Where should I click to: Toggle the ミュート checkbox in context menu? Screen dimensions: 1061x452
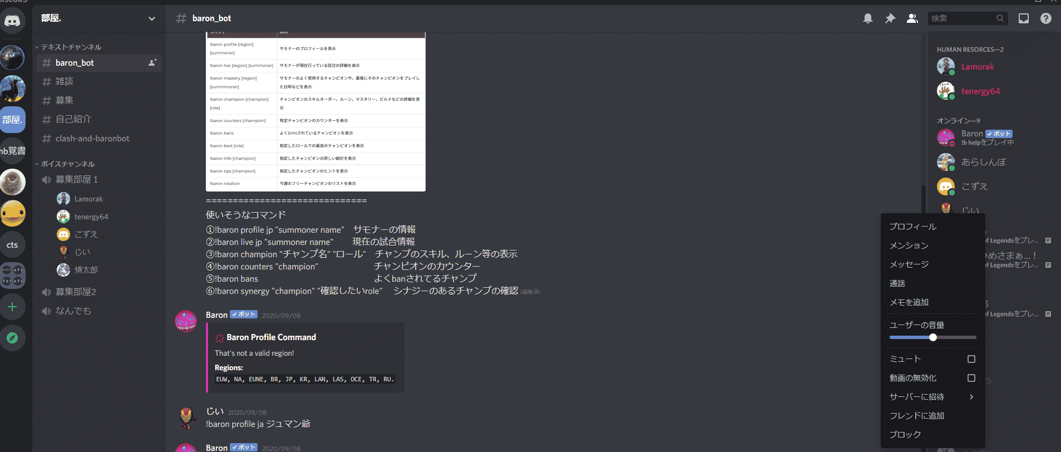971,359
